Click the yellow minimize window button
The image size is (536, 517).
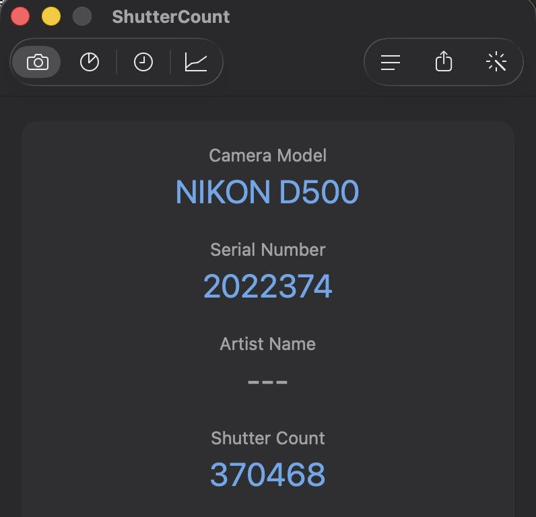click(x=51, y=16)
